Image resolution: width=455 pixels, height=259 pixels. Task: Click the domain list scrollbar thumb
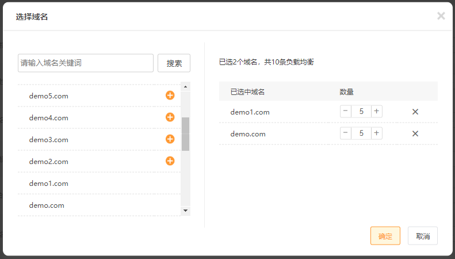(x=185, y=134)
